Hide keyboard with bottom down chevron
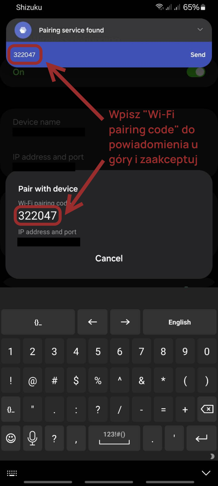The image size is (218, 486). tap(206, 473)
